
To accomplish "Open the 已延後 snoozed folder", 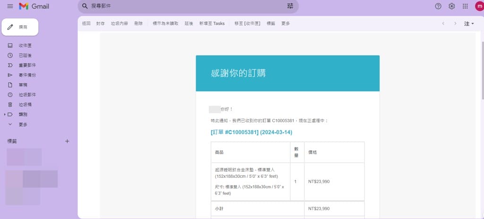I will pos(25,55).
